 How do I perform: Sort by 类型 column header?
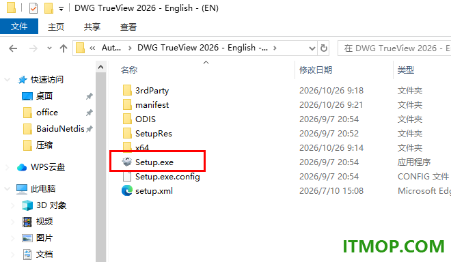tap(405, 70)
